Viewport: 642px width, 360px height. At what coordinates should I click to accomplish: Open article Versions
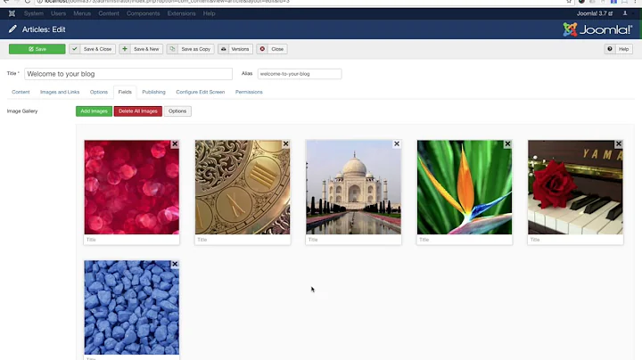click(x=235, y=49)
